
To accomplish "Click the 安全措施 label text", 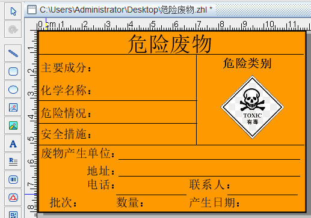I will coord(66,134).
